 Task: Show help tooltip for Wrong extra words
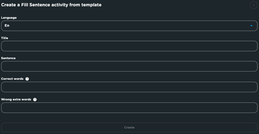click(x=35, y=100)
